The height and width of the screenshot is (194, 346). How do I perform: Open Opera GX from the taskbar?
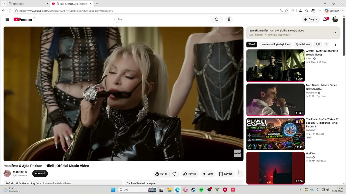[185, 190]
